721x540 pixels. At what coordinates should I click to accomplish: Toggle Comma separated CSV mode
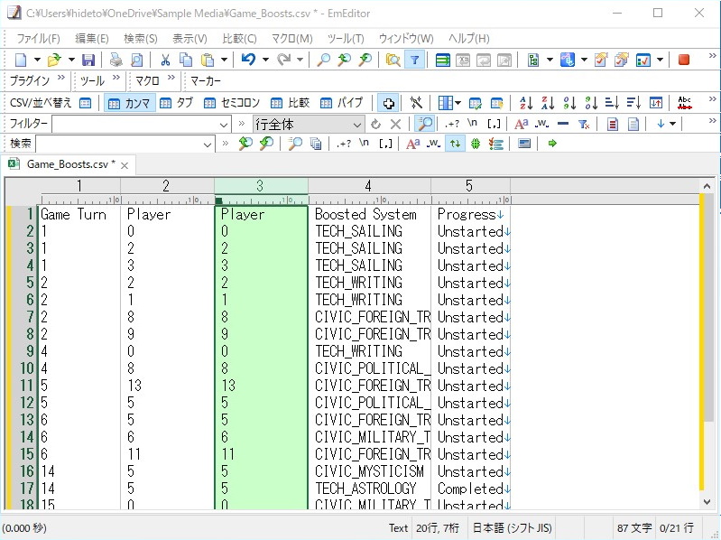pyautogui.click(x=129, y=103)
